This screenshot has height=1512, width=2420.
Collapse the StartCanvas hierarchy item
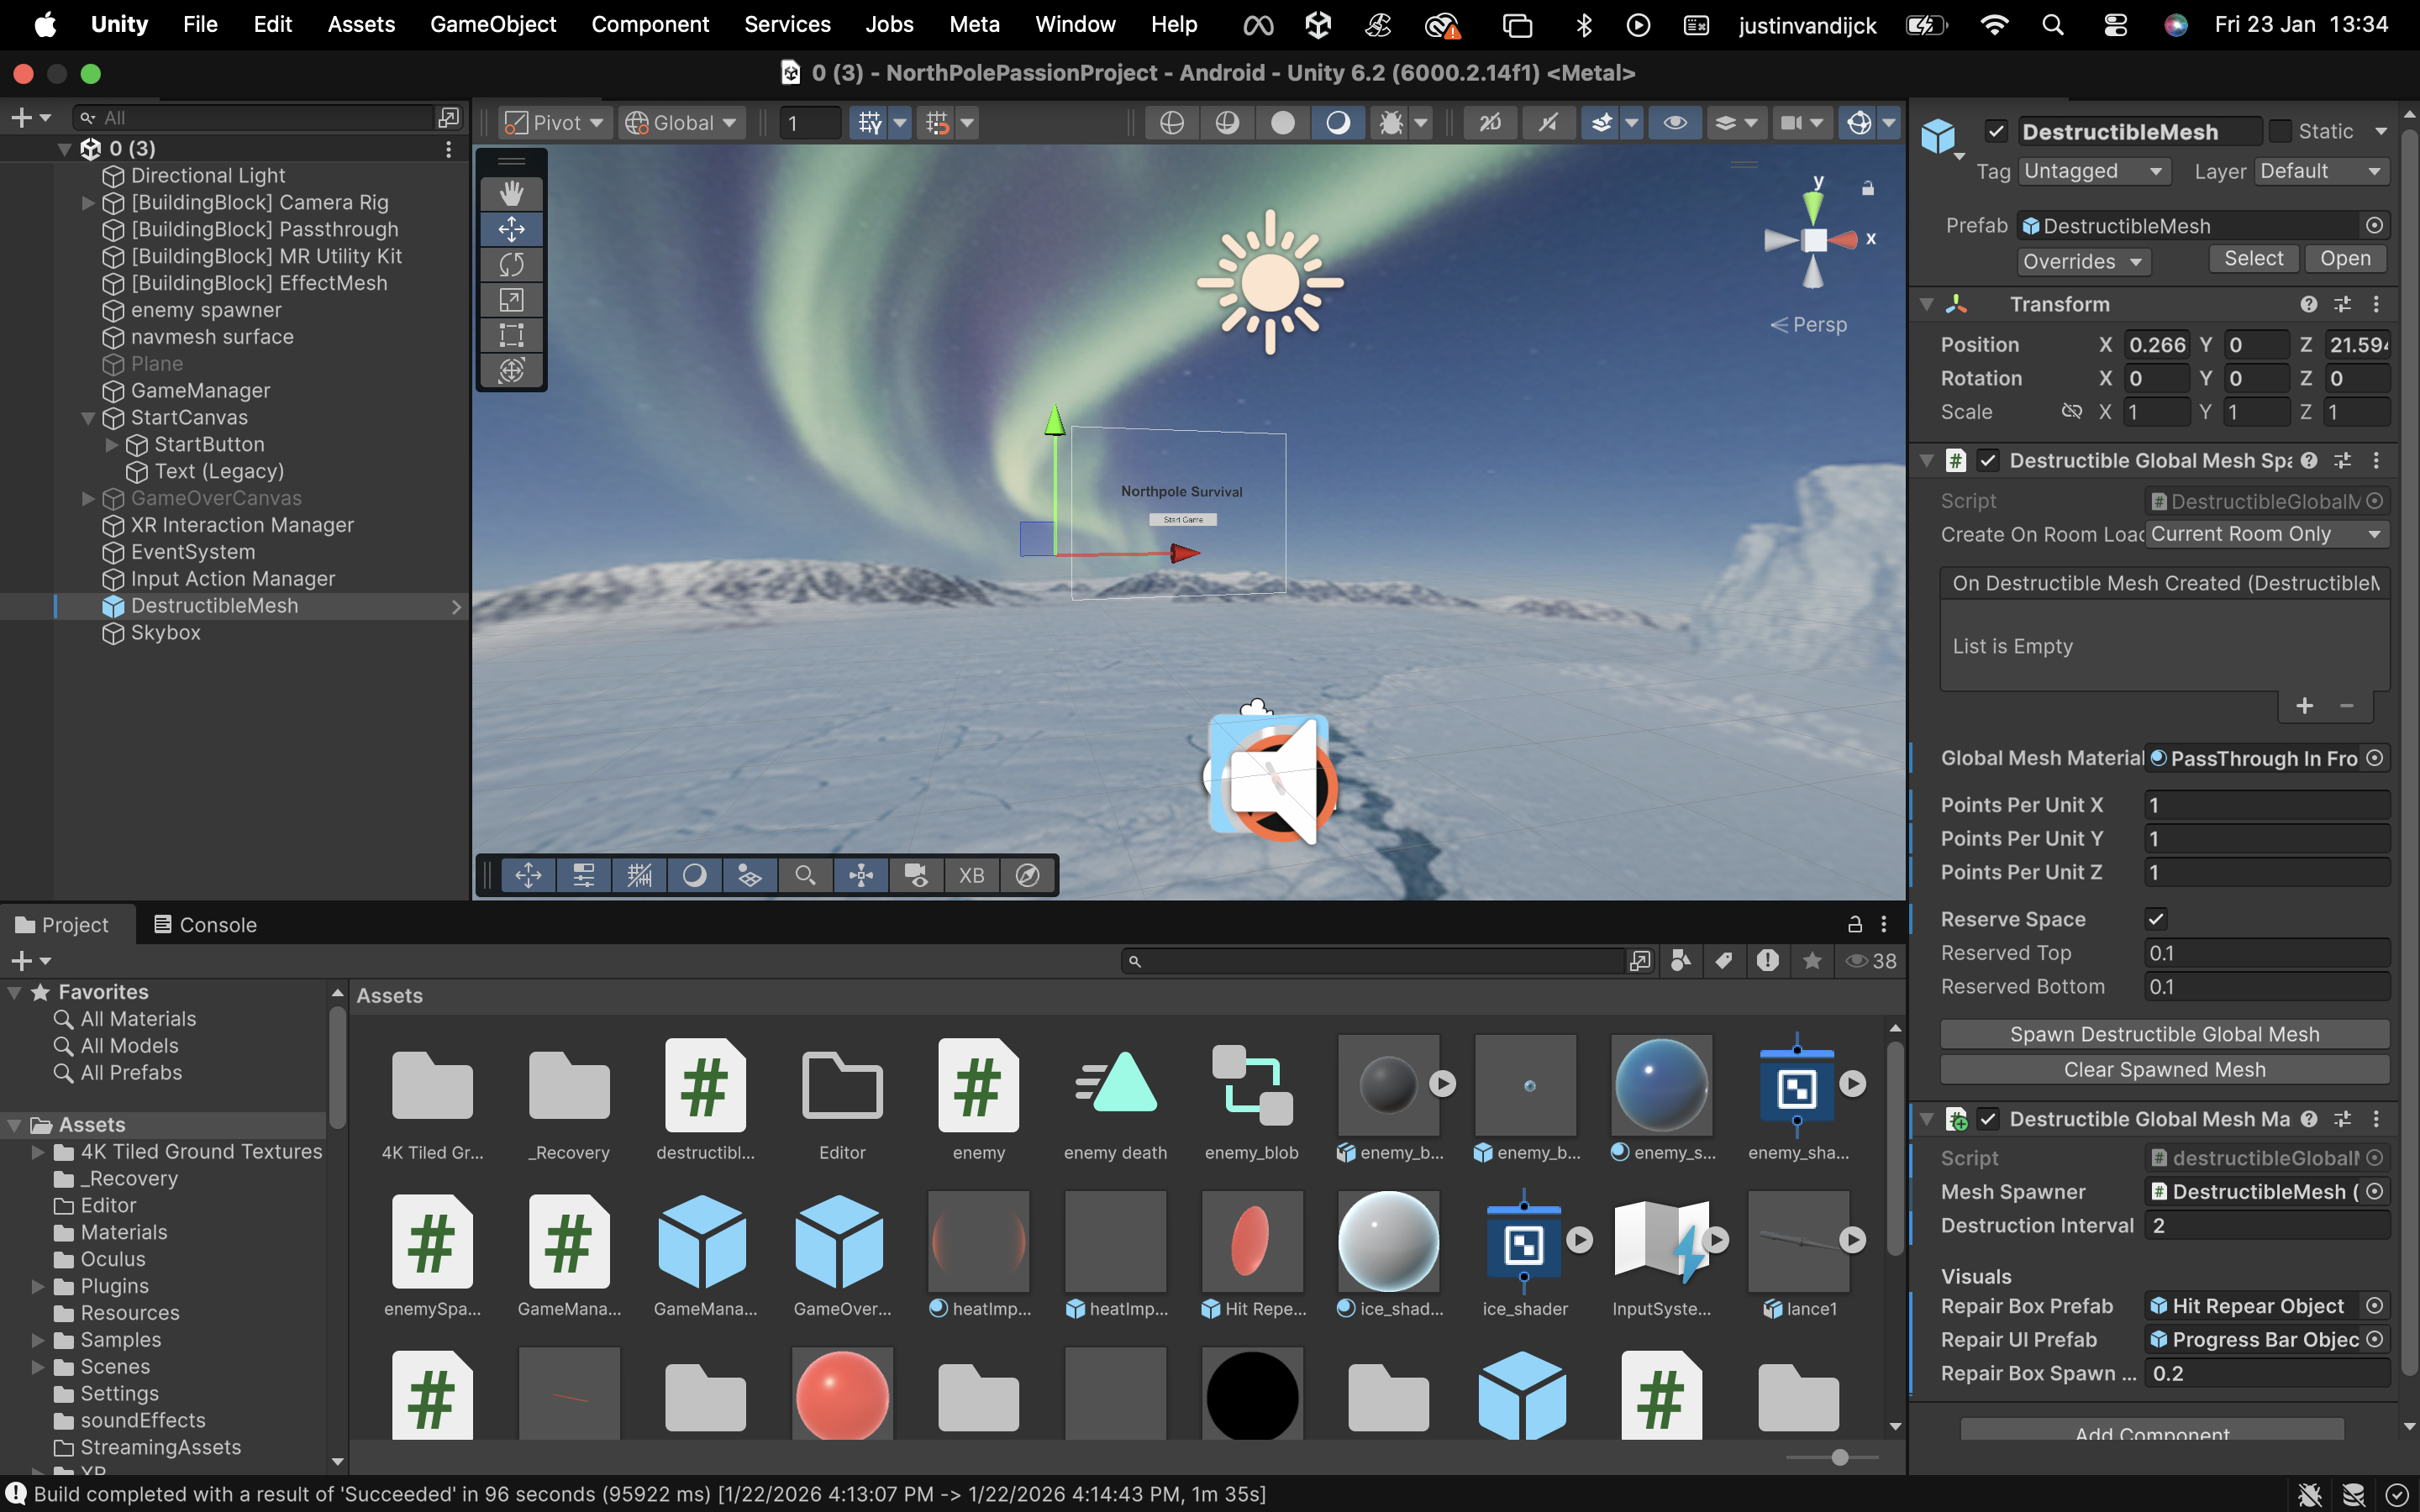(91, 417)
